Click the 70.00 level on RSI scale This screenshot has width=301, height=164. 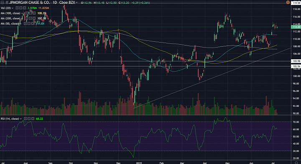(x=296, y=122)
